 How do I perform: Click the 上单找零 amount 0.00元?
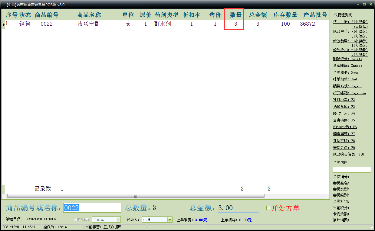[x=245, y=220]
